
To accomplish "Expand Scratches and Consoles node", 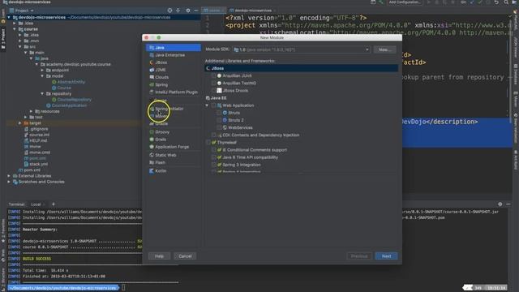I will coord(9,182).
